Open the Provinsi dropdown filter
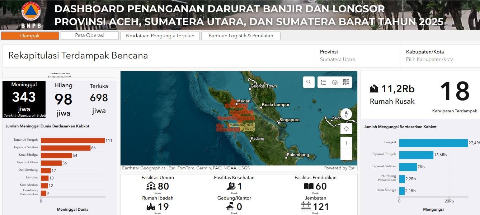This screenshot has width=480, height=215. coord(357,56)
